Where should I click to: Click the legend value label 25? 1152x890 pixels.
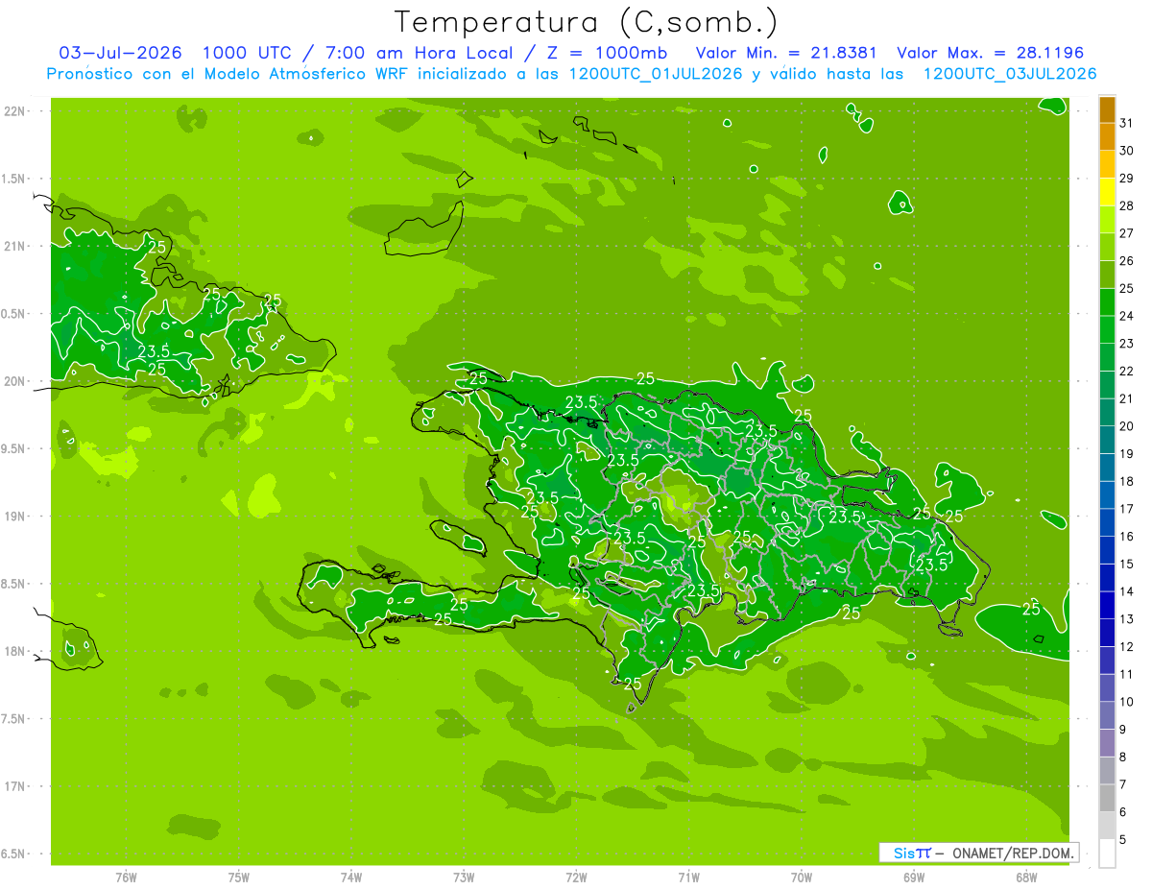1126,288
